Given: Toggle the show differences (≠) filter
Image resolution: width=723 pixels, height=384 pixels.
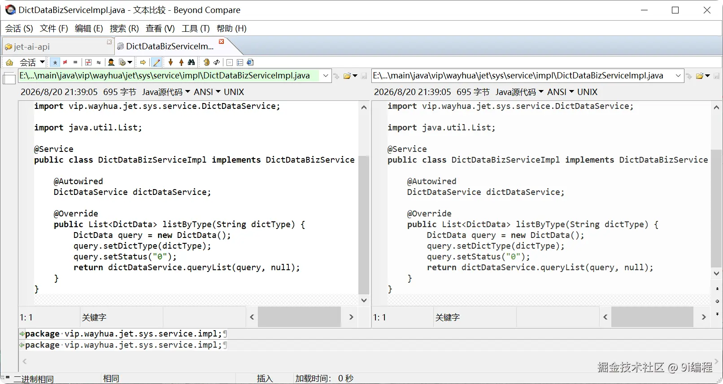Looking at the screenshot, I should tap(65, 62).
